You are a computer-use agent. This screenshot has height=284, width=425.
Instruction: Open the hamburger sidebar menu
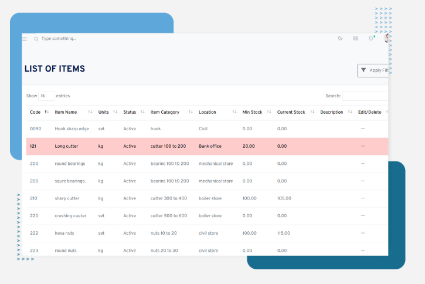[x=25, y=39]
